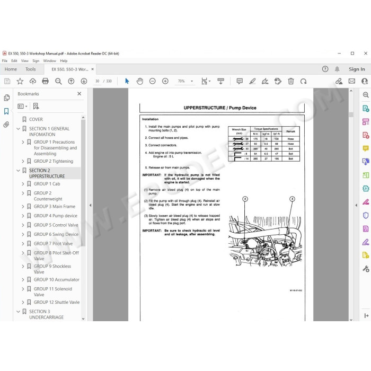Image resolution: width=371 pixels, height=371 pixels.
Task: Send file by email envelope icon
Action: coord(352,81)
